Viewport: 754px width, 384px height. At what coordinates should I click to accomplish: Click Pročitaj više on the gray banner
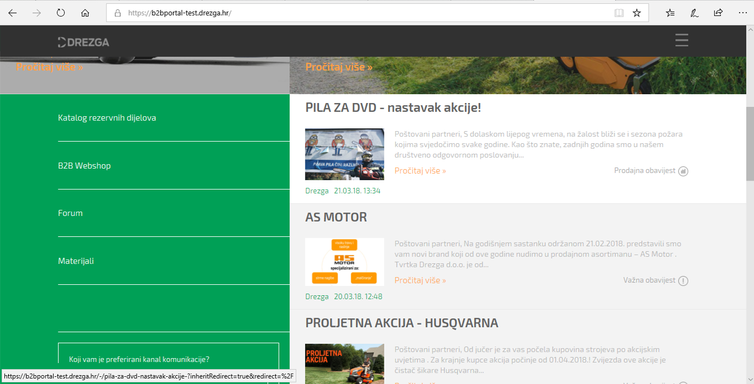tap(50, 67)
